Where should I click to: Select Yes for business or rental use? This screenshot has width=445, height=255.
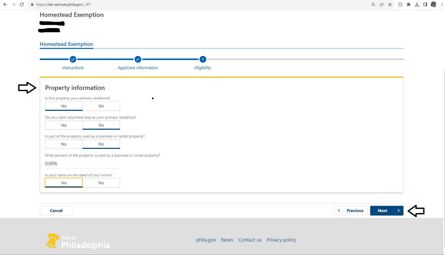(64, 144)
